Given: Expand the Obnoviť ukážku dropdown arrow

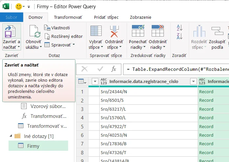Looking at the screenshot, I should (x=41, y=47).
